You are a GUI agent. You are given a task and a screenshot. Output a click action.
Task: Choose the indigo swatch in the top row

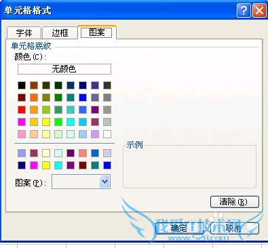95,85
